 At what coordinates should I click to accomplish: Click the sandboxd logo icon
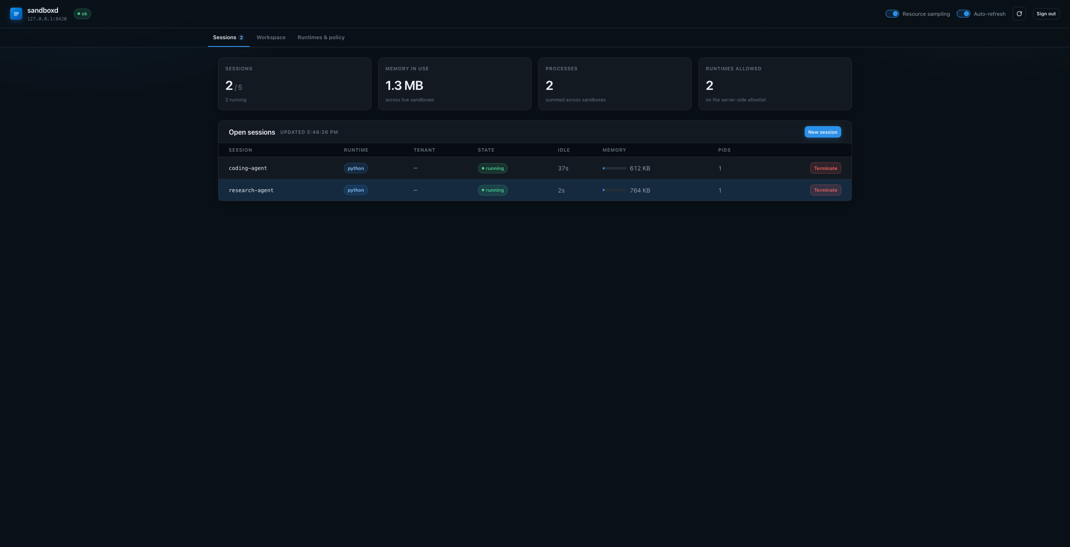[16, 14]
